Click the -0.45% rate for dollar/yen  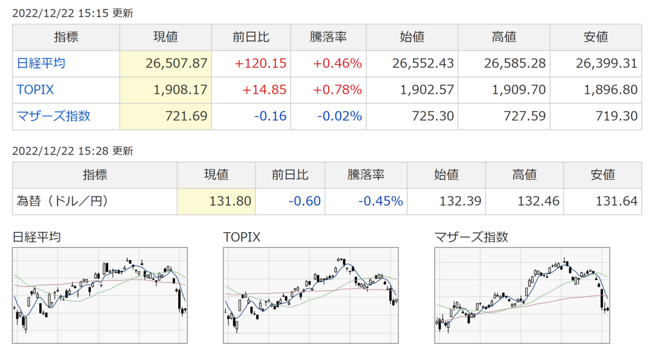pos(380,202)
